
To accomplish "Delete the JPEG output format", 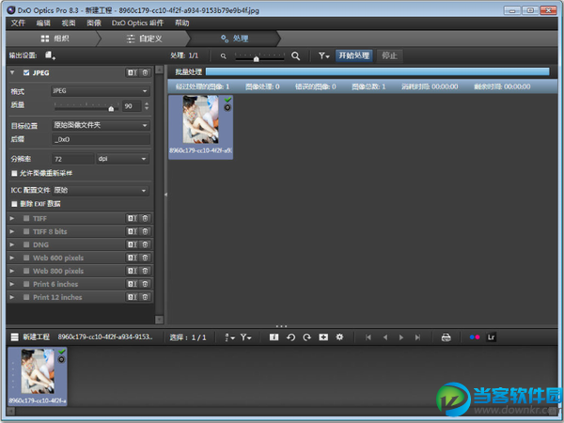I will point(145,72).
